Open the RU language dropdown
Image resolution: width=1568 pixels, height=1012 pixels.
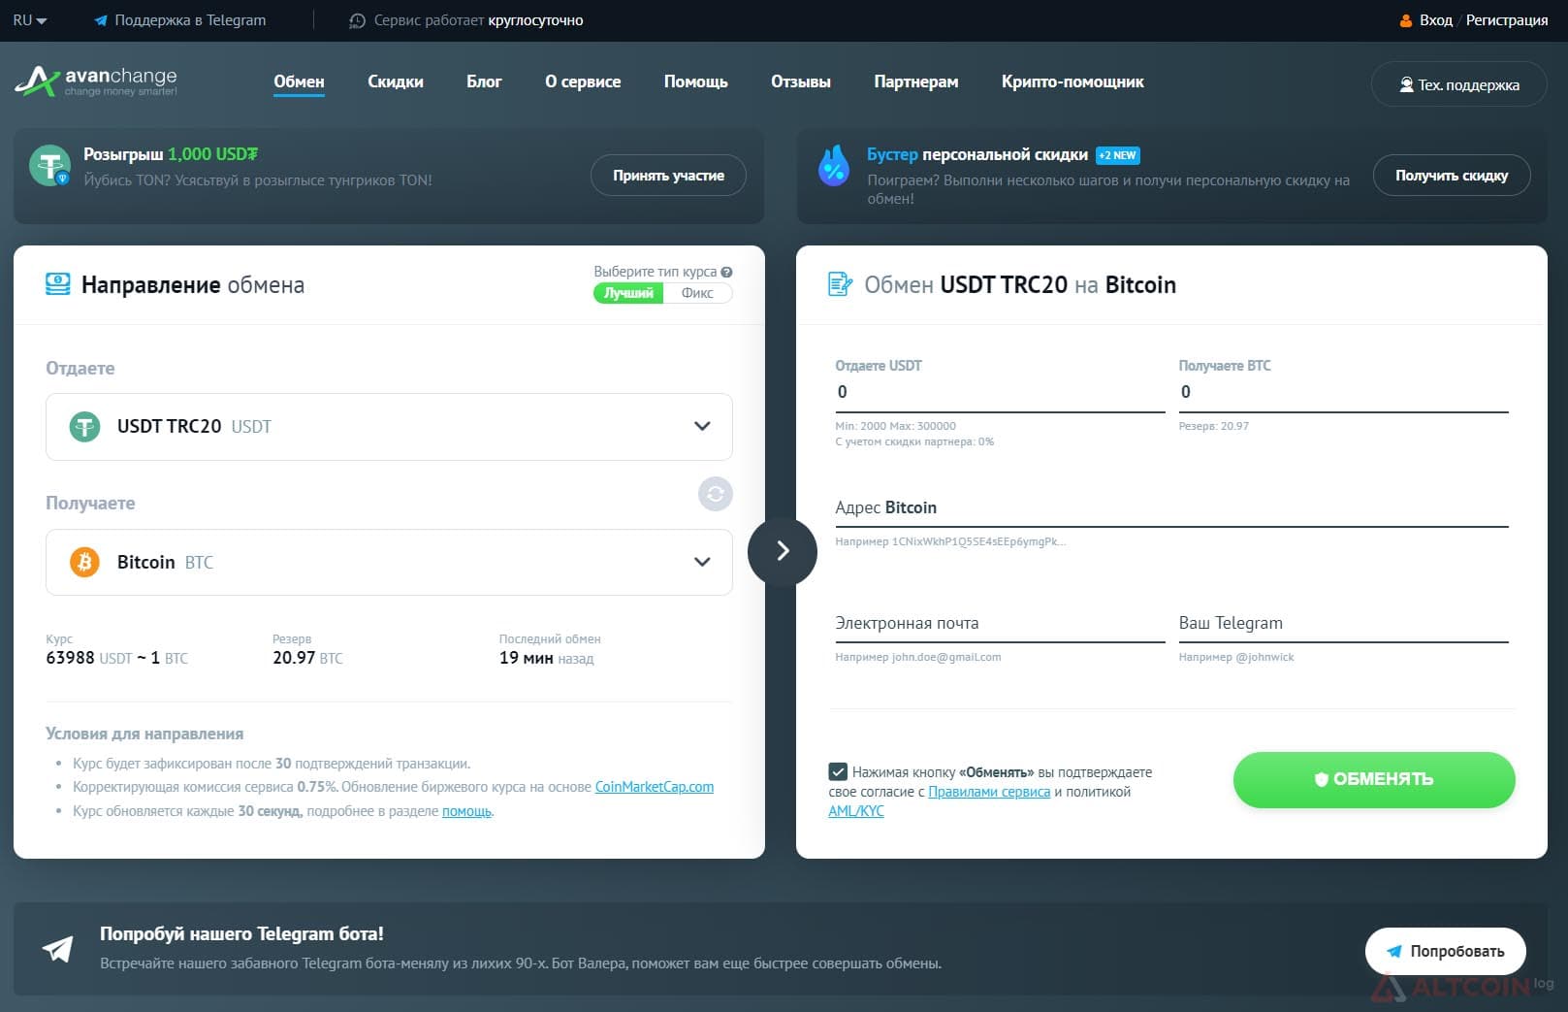pos(29,20)
